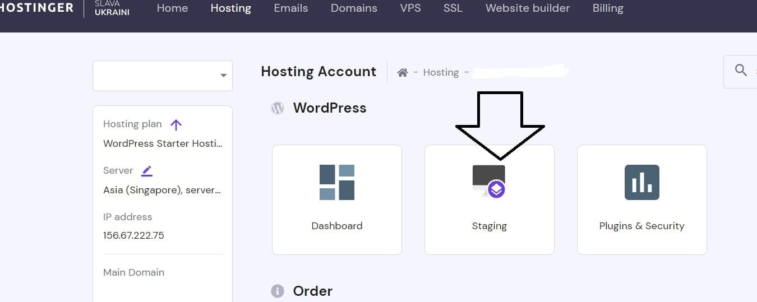Image resolution: width=757 pixels, height=302 pixels.
Task: Click the upgrade arrow beside Hosting plan
Action: tap(176, 124)
